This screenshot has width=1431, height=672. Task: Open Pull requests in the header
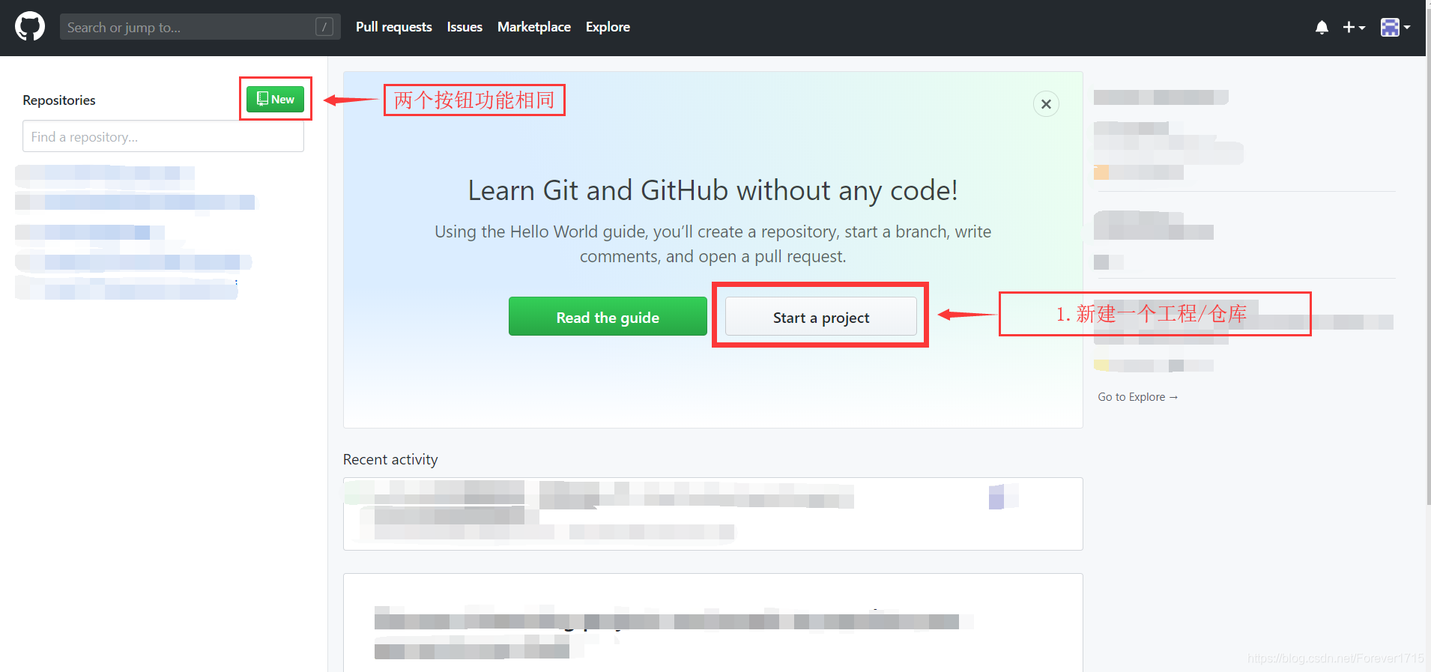click(394, 27)
